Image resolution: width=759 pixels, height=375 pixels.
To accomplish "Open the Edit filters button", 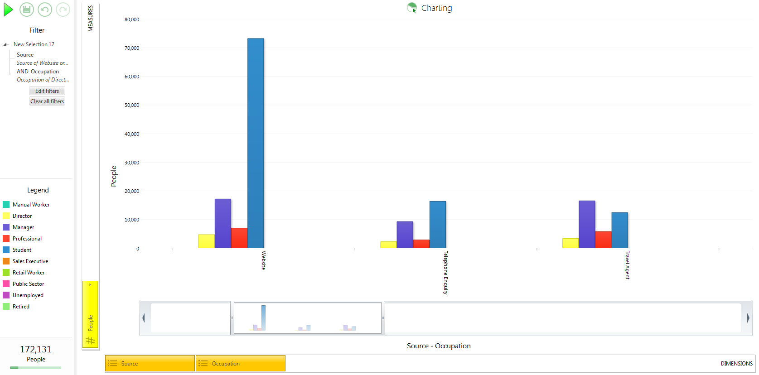I will coord(47,91).
